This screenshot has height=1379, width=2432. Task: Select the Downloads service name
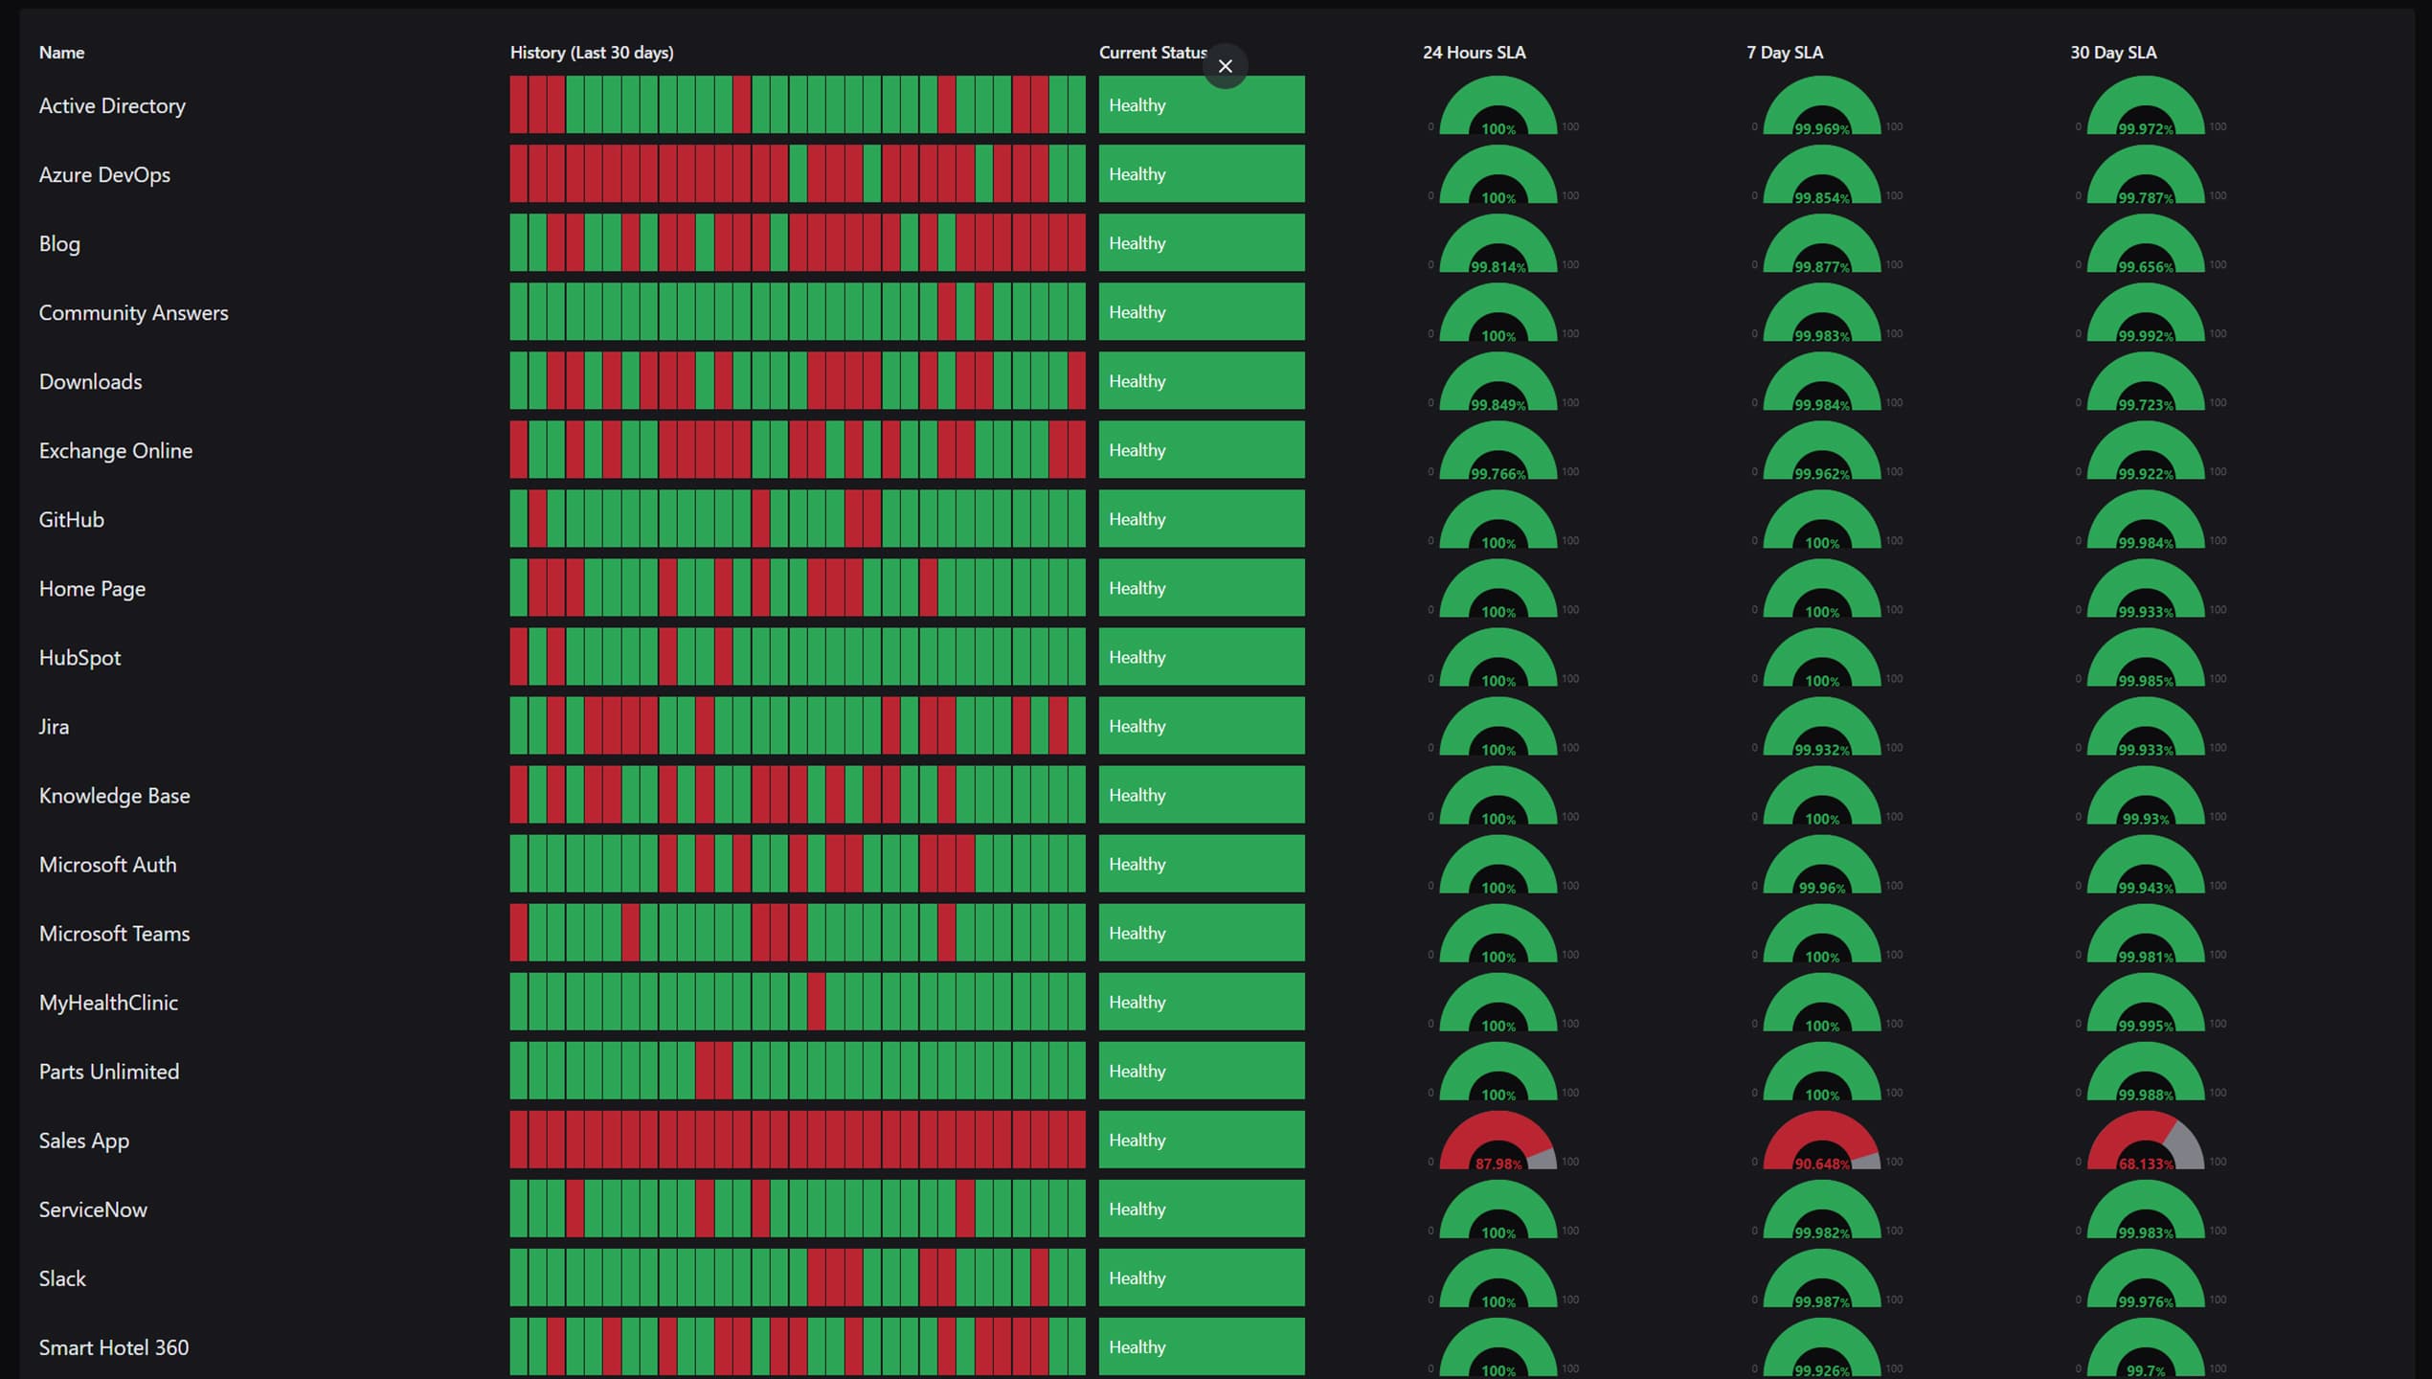[x=90, y=381]
